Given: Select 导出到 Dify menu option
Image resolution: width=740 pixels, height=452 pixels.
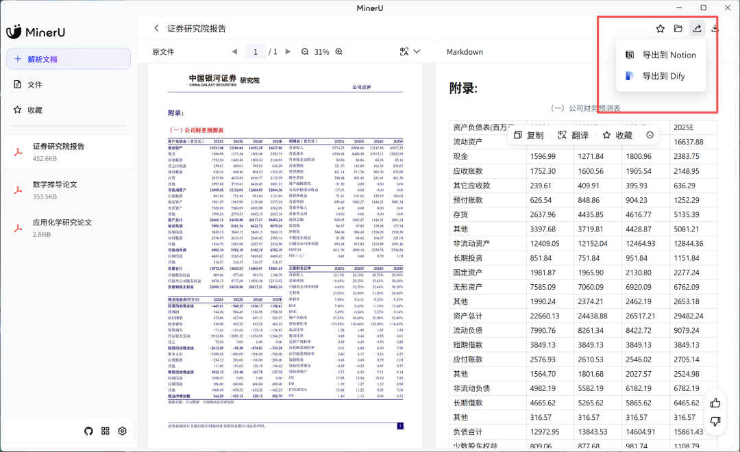Looking at the screenshot, I should click(661, 76).
